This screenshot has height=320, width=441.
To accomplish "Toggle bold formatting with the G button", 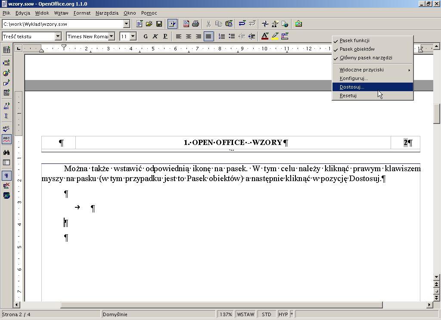I will [146, 36].
